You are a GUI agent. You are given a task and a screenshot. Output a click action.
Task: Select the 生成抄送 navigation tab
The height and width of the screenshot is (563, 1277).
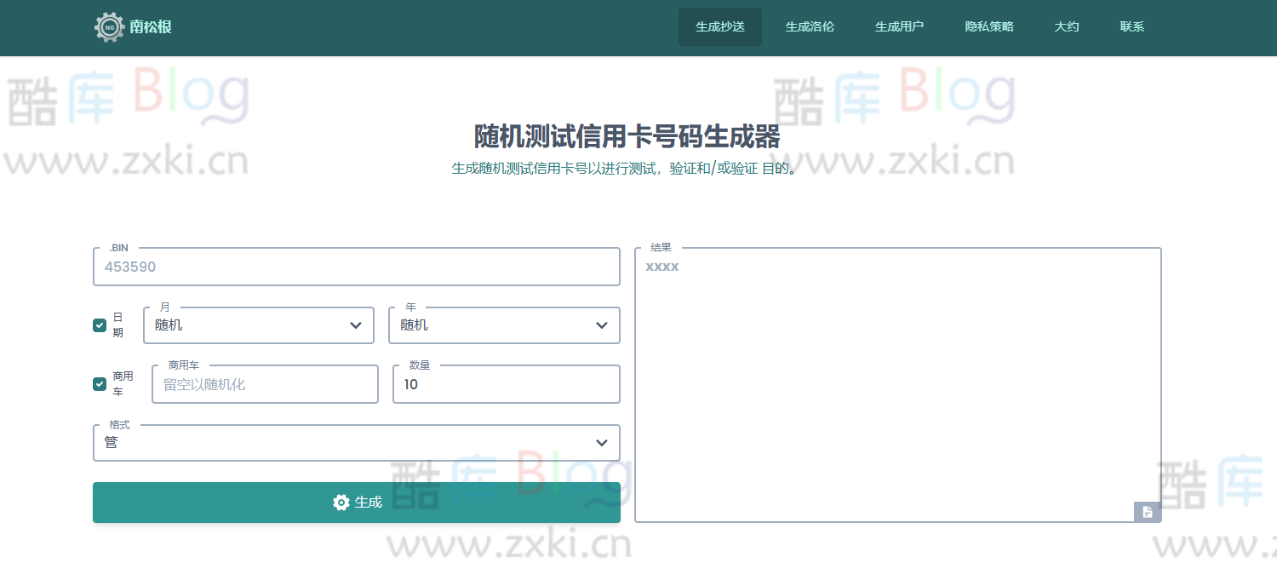[x=719, y=26]
